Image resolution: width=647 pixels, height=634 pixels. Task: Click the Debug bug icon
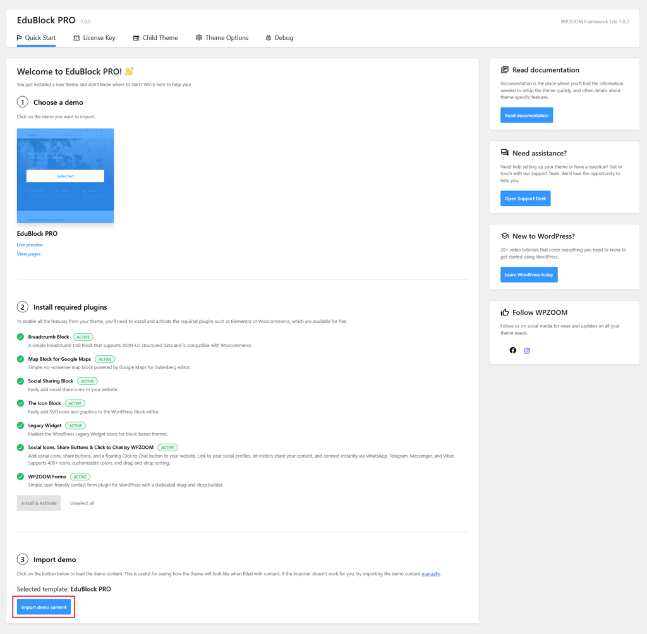tap(268, 38)
